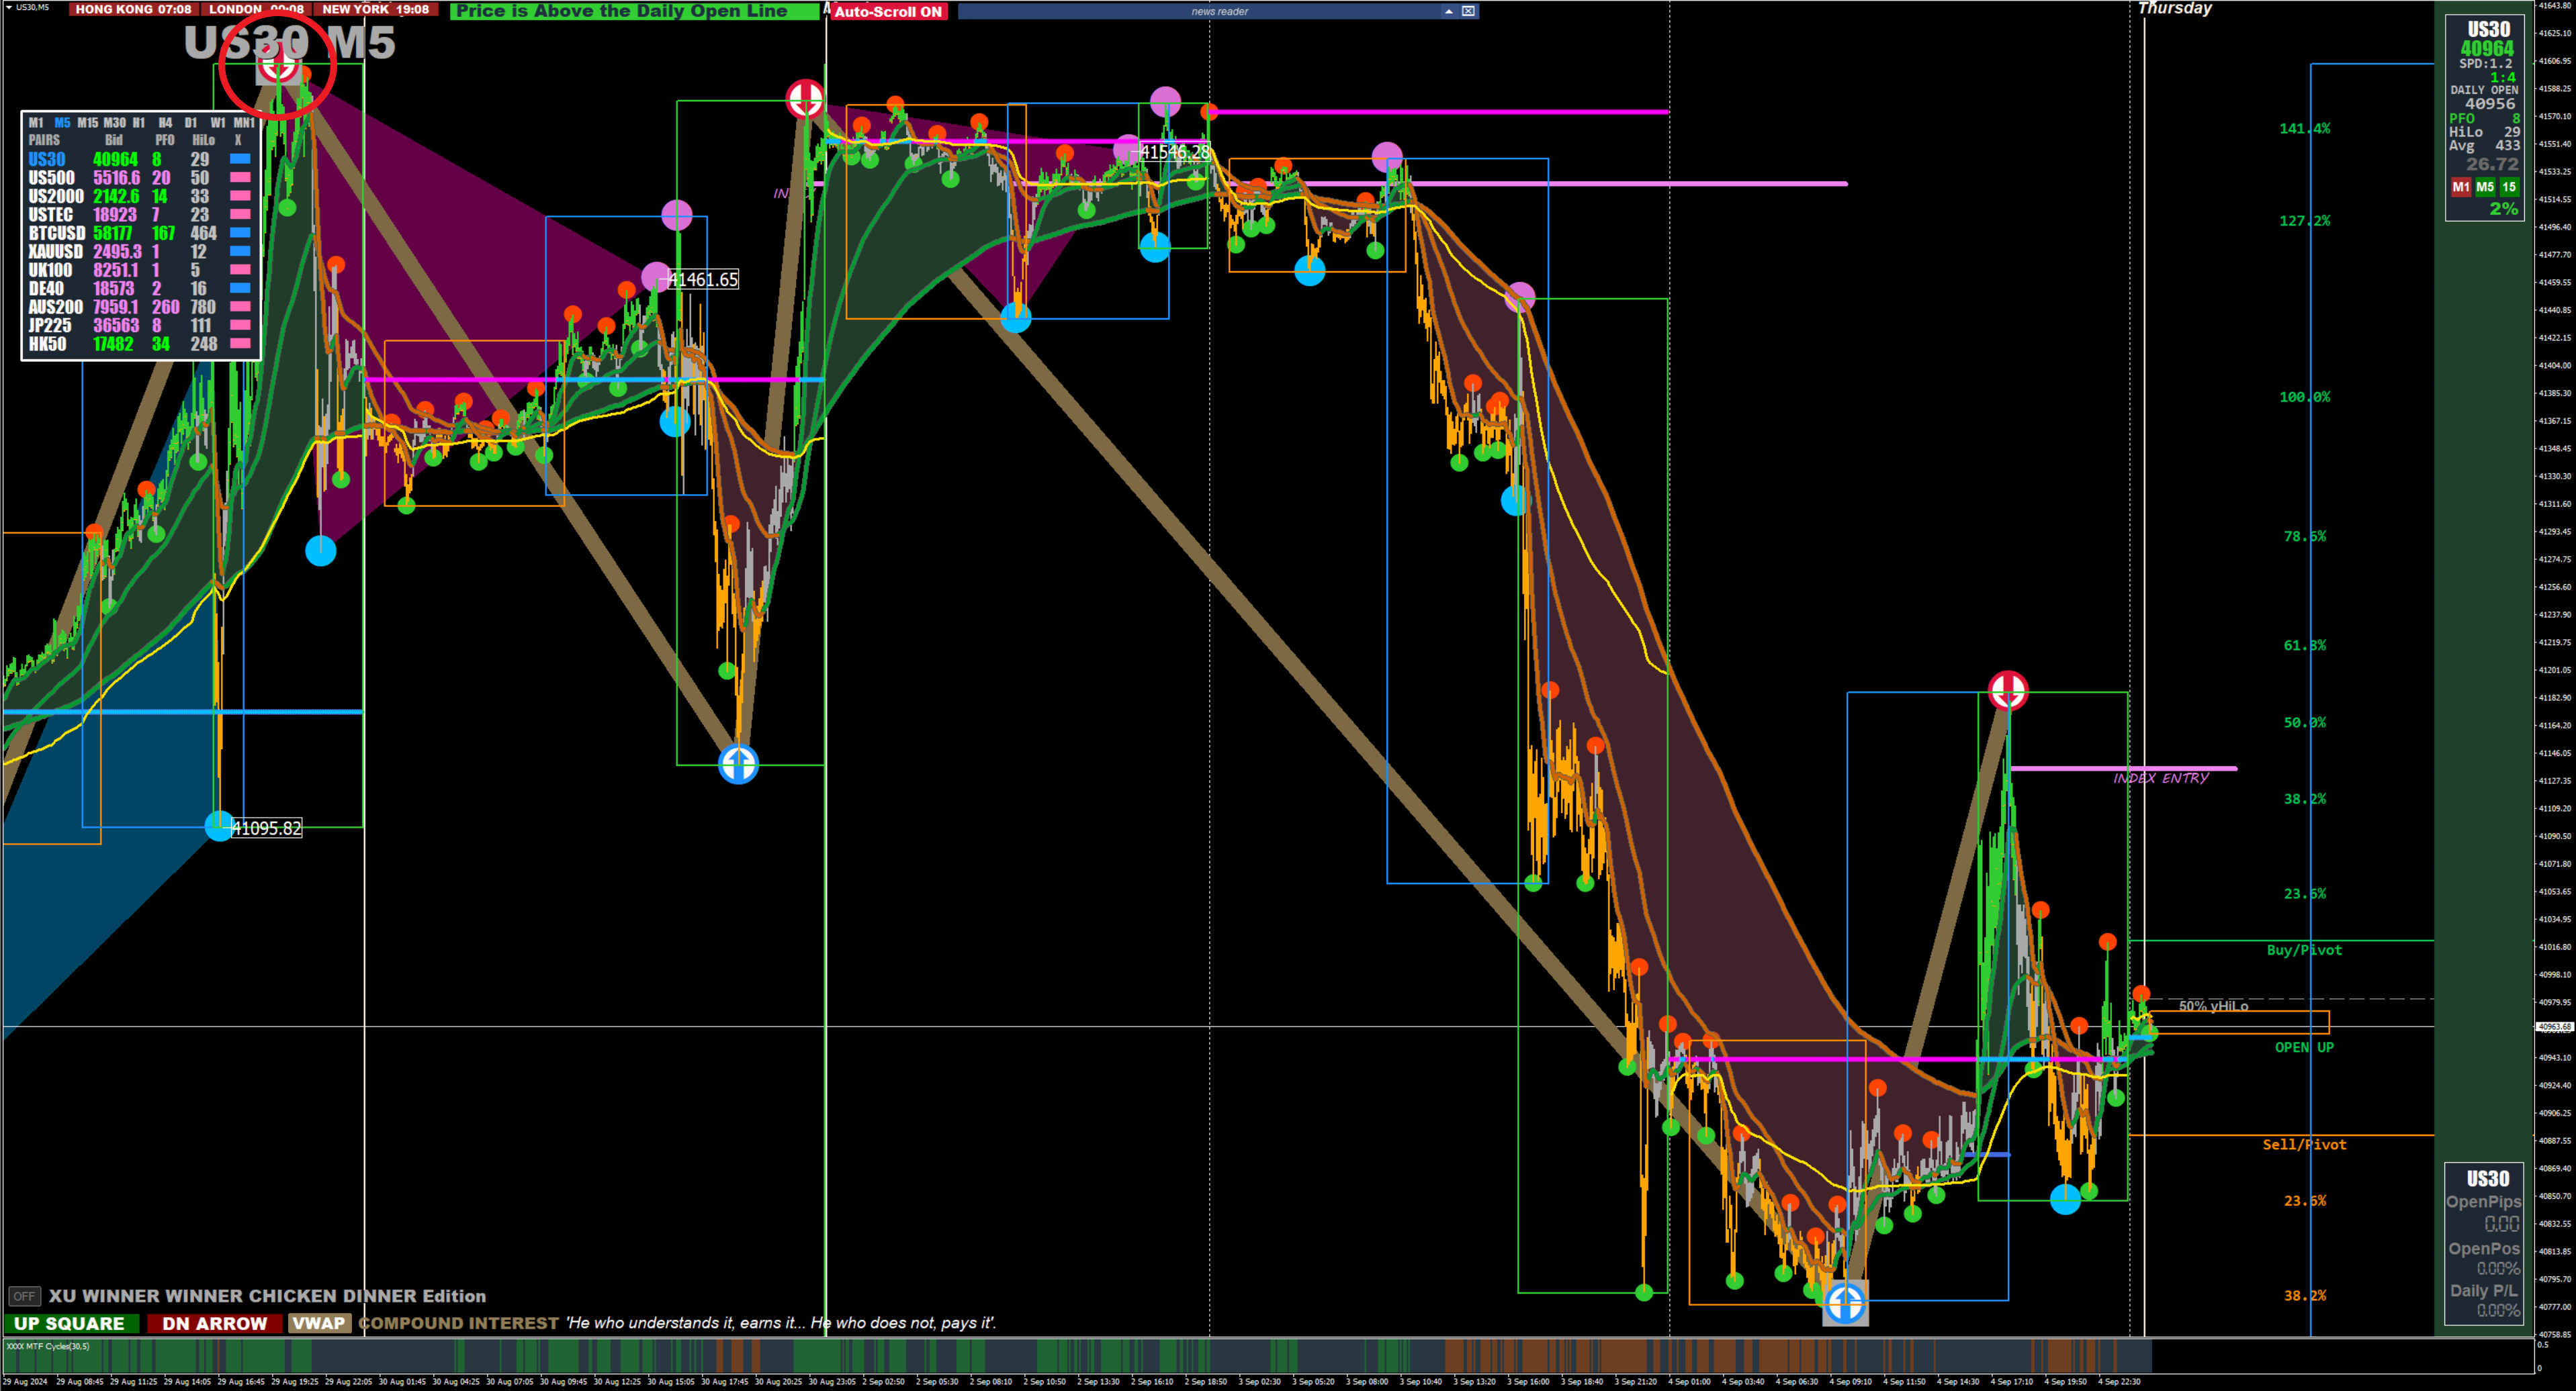2576x1391 pixels.
Task: Open XAUUSD pair from the dashboard list
Action: tap(55, 252)
